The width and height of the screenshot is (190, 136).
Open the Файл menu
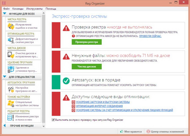point(6,9)
